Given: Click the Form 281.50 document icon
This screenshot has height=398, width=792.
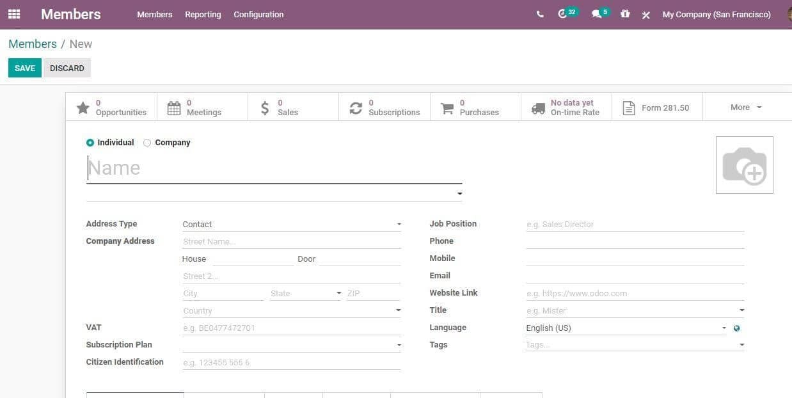Looking at the screenshot, I should tap(630, 107).
